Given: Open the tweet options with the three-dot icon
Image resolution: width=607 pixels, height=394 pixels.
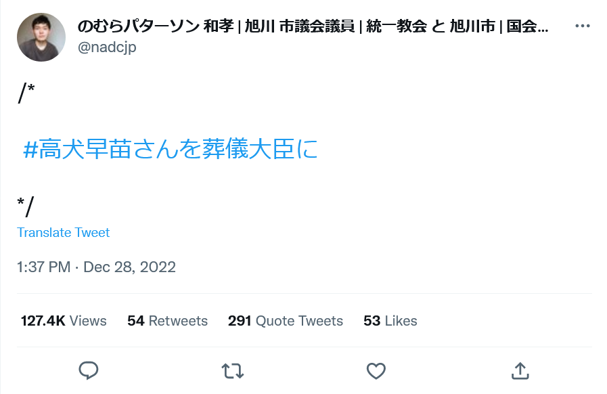Looking at the screenshot, I should pos(582,26).
